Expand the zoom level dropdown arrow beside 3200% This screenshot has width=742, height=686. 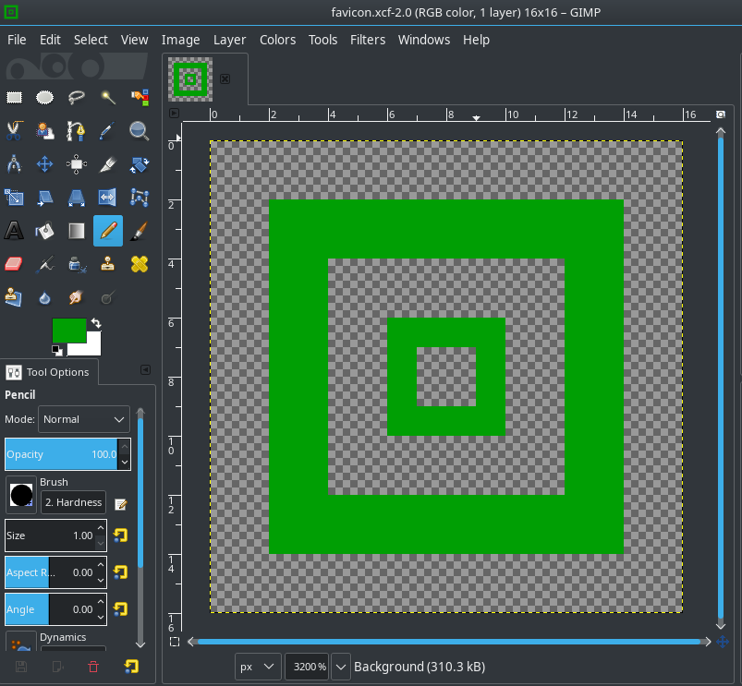(x=340, y=667)
